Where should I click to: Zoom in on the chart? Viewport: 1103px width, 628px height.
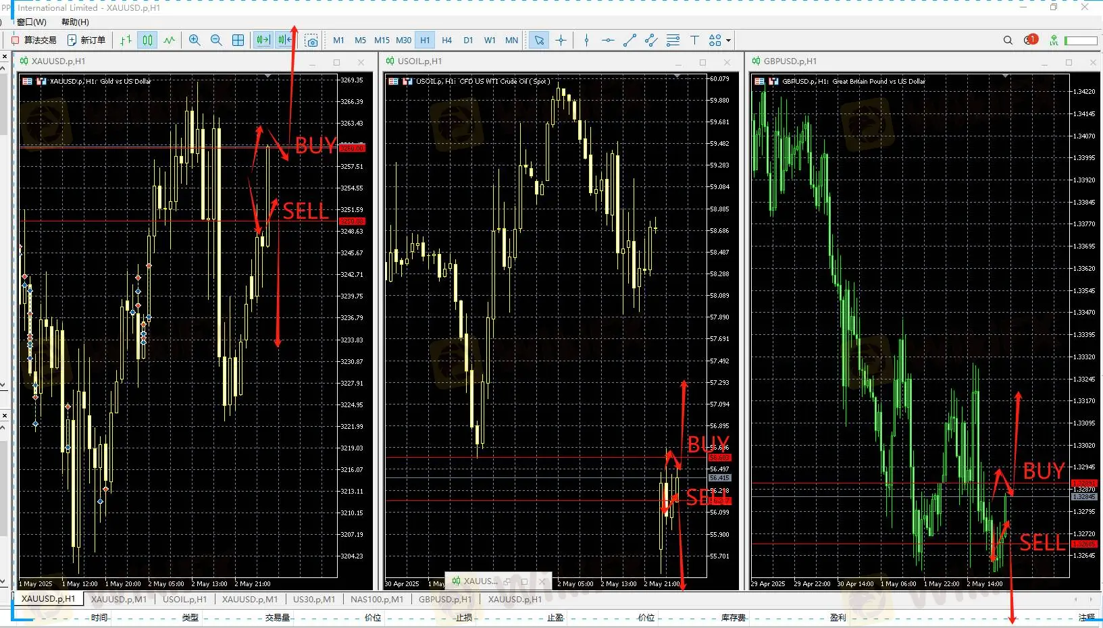point(195,41)
